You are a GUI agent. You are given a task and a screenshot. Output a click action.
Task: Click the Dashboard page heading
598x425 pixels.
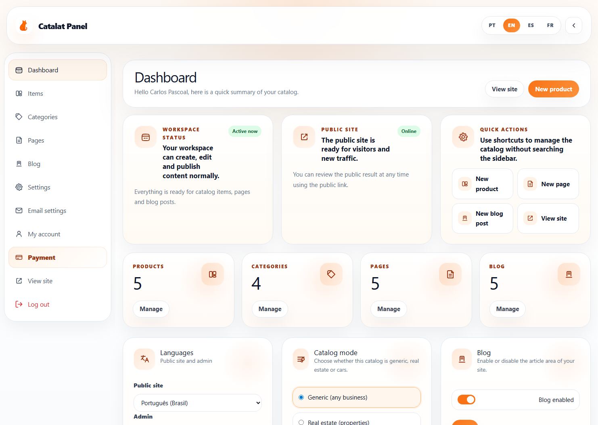tap(165, 78)
